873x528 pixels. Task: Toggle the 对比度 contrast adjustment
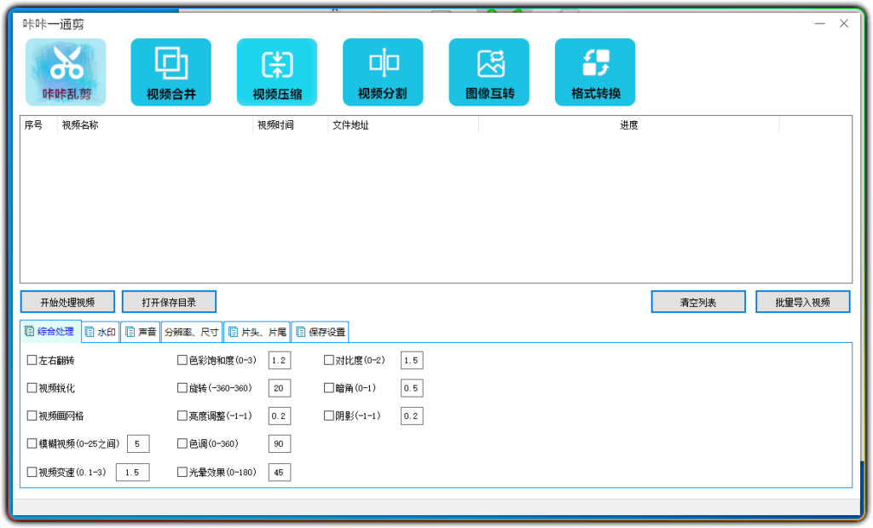tap(328, 359)
